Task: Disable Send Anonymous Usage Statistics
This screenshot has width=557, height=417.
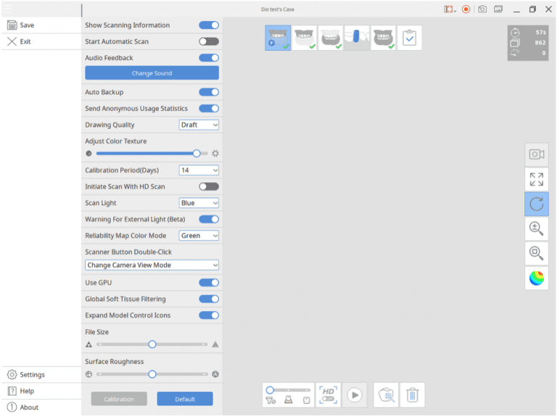Action: click(209, 109)
